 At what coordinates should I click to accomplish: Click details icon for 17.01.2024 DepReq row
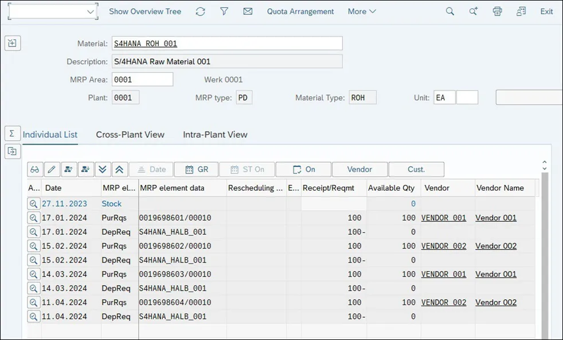[34, 232]
